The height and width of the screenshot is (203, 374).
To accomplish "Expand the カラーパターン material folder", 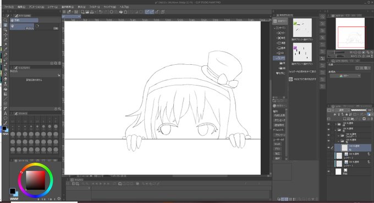I will [278, 33].
